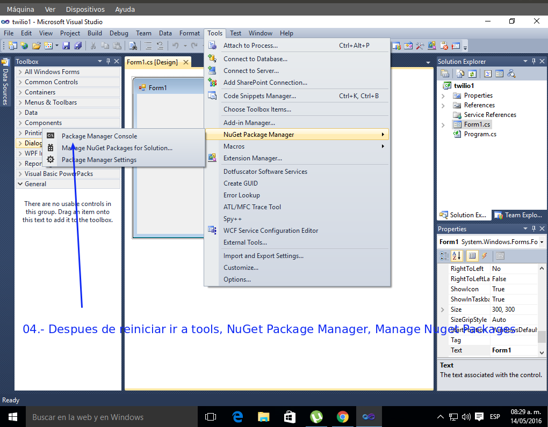Image resolution: width=548 pixels, height=427 pixels.
Task: Toggle auto-hide pin on Solution Explorer
Action: (533, 61)
